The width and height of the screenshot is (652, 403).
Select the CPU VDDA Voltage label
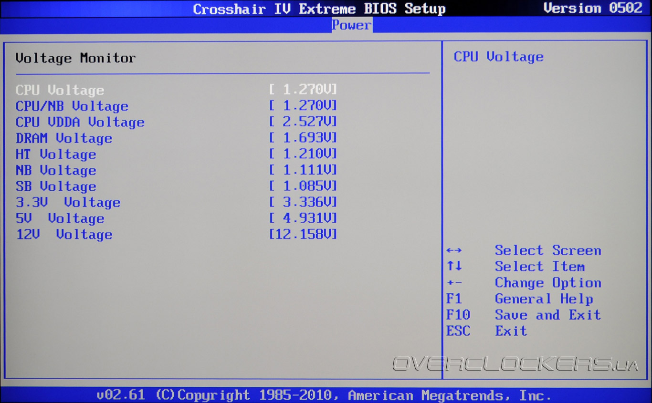click(80, 123)
